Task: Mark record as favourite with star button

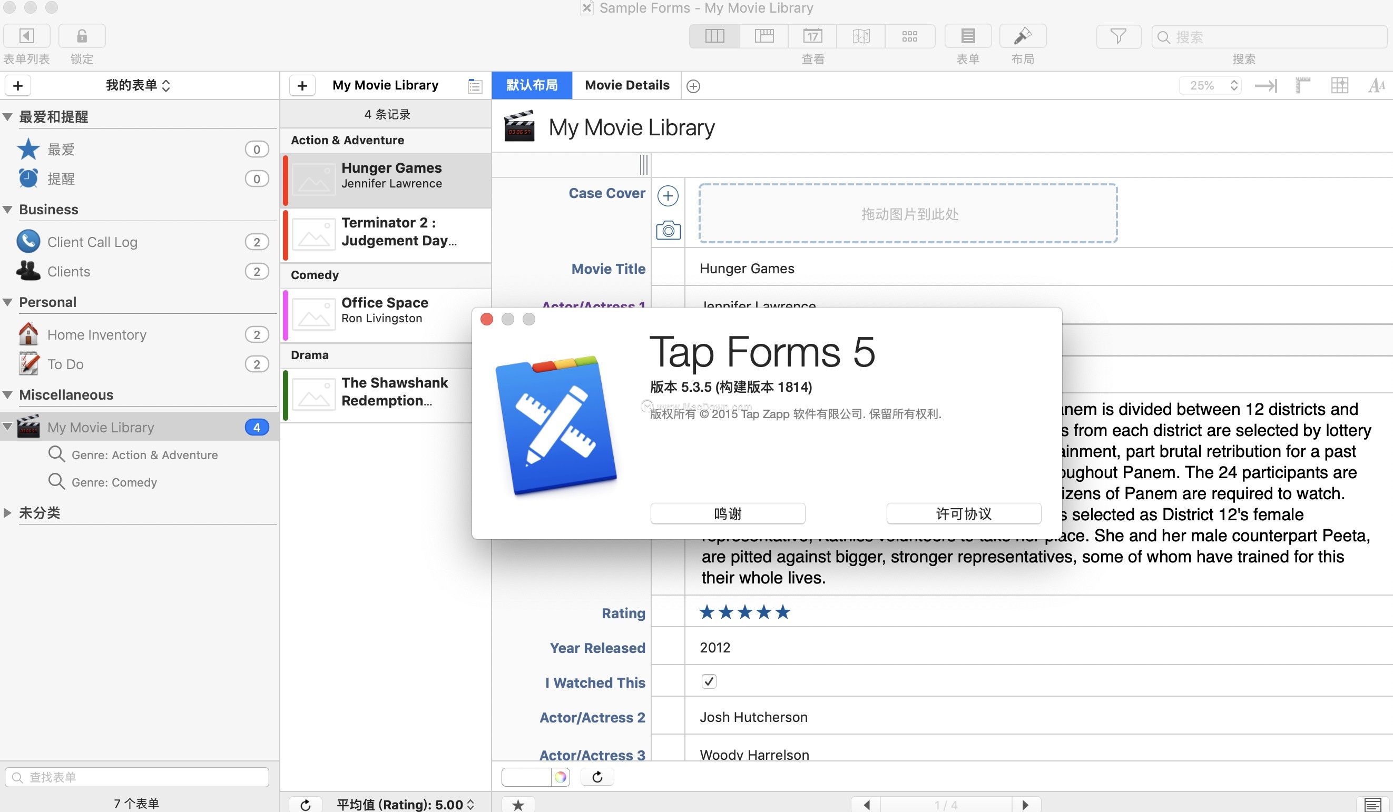Action: [x=518, y=805]
